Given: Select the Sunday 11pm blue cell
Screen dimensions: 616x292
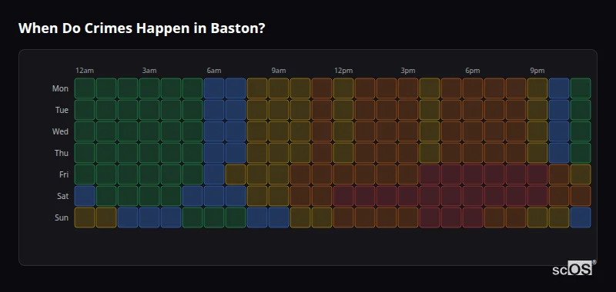Looking at the screenshot, I should 581,217.
